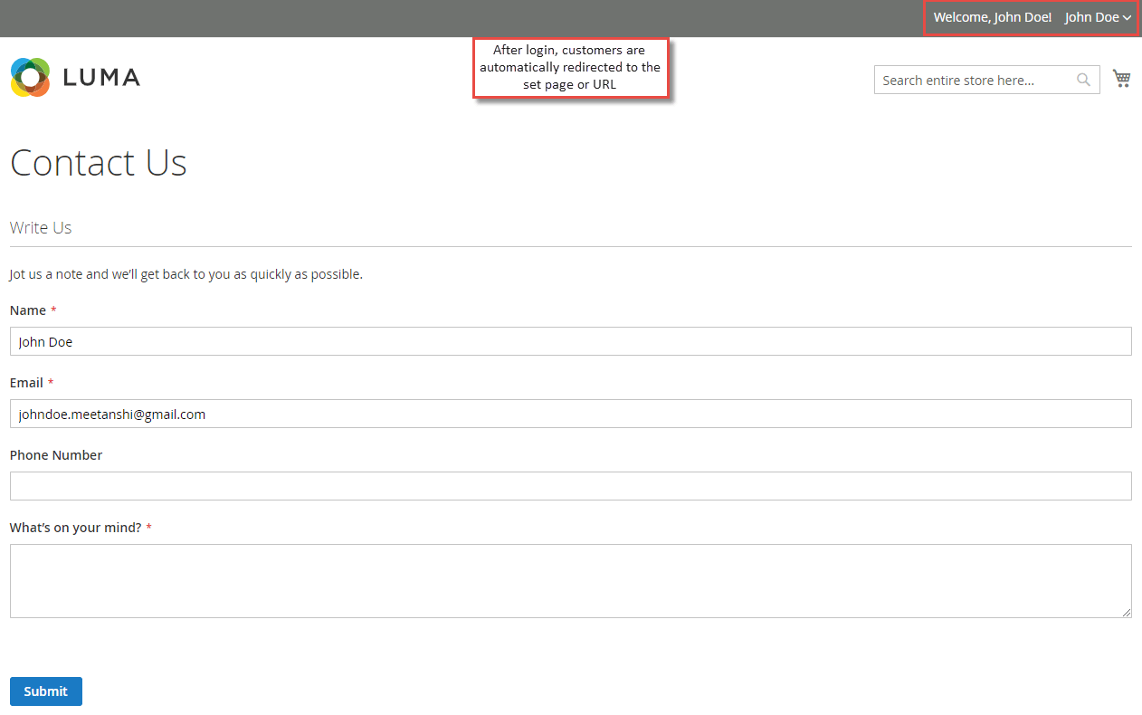This screenshot has width=1142, height=715.
Task: Click the Write Us section heading
Action: (40, 227)
